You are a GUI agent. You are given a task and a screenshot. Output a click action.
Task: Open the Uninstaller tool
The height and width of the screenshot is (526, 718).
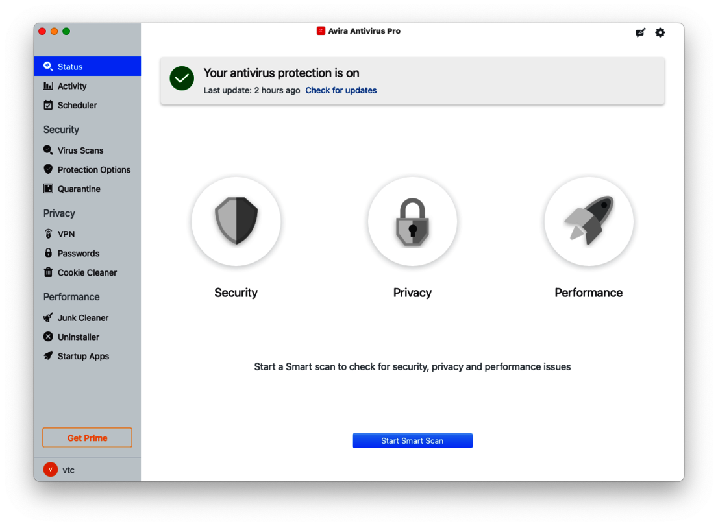tap(79, 337)
